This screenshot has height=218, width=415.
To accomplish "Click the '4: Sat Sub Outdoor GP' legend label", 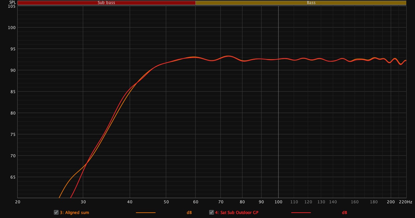I will [237, 212].
